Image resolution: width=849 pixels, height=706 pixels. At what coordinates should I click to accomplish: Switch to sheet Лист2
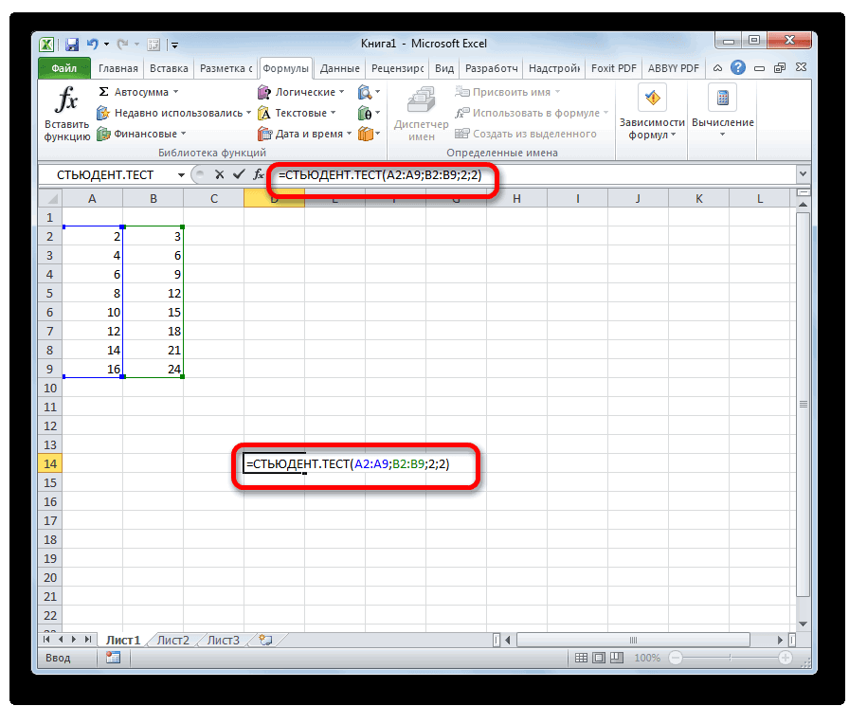(173, 640)
